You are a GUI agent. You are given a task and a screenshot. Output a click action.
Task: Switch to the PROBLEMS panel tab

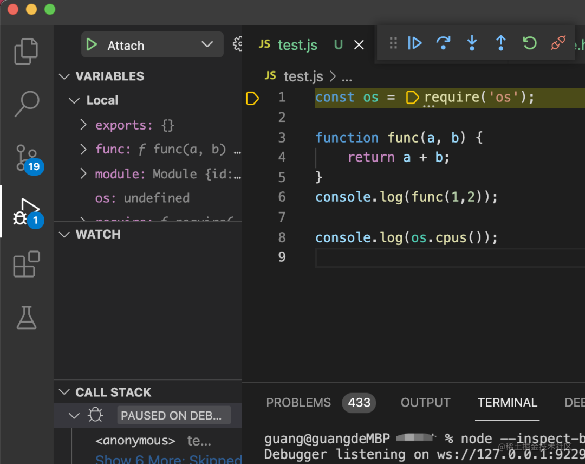(298, 402)
